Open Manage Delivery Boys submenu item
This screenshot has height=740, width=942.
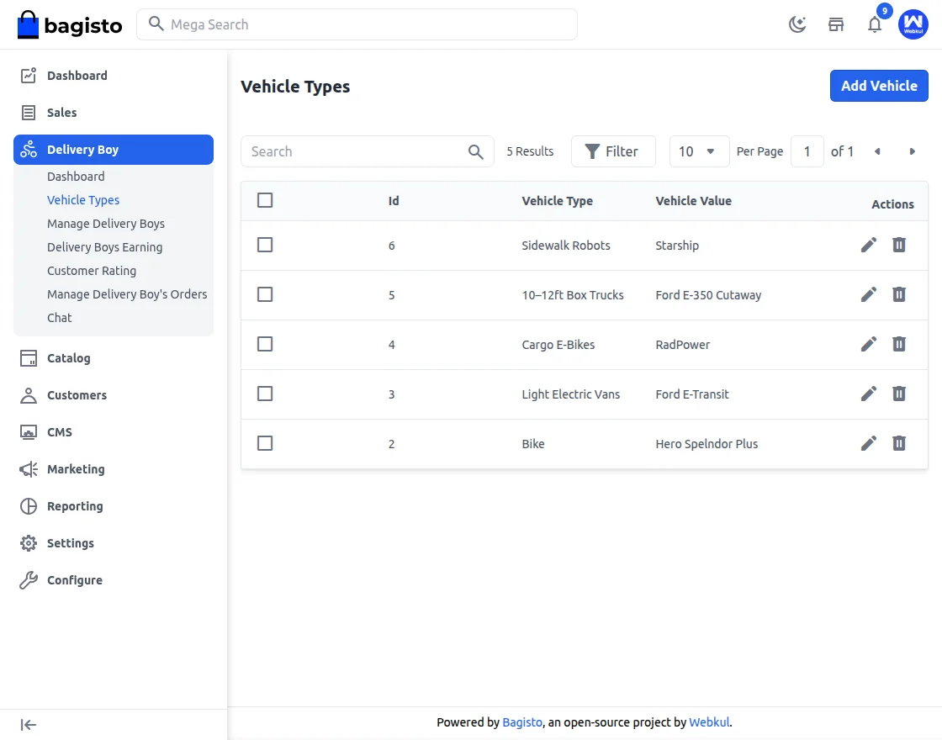pyautogui.click(x=106, y=224)
